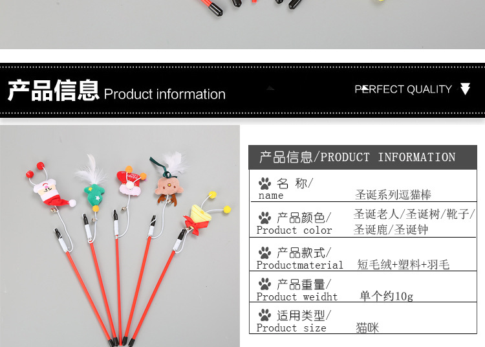
Task: Click the 圣诞鹿/圣诞钟 color option text
Action: 391,230
